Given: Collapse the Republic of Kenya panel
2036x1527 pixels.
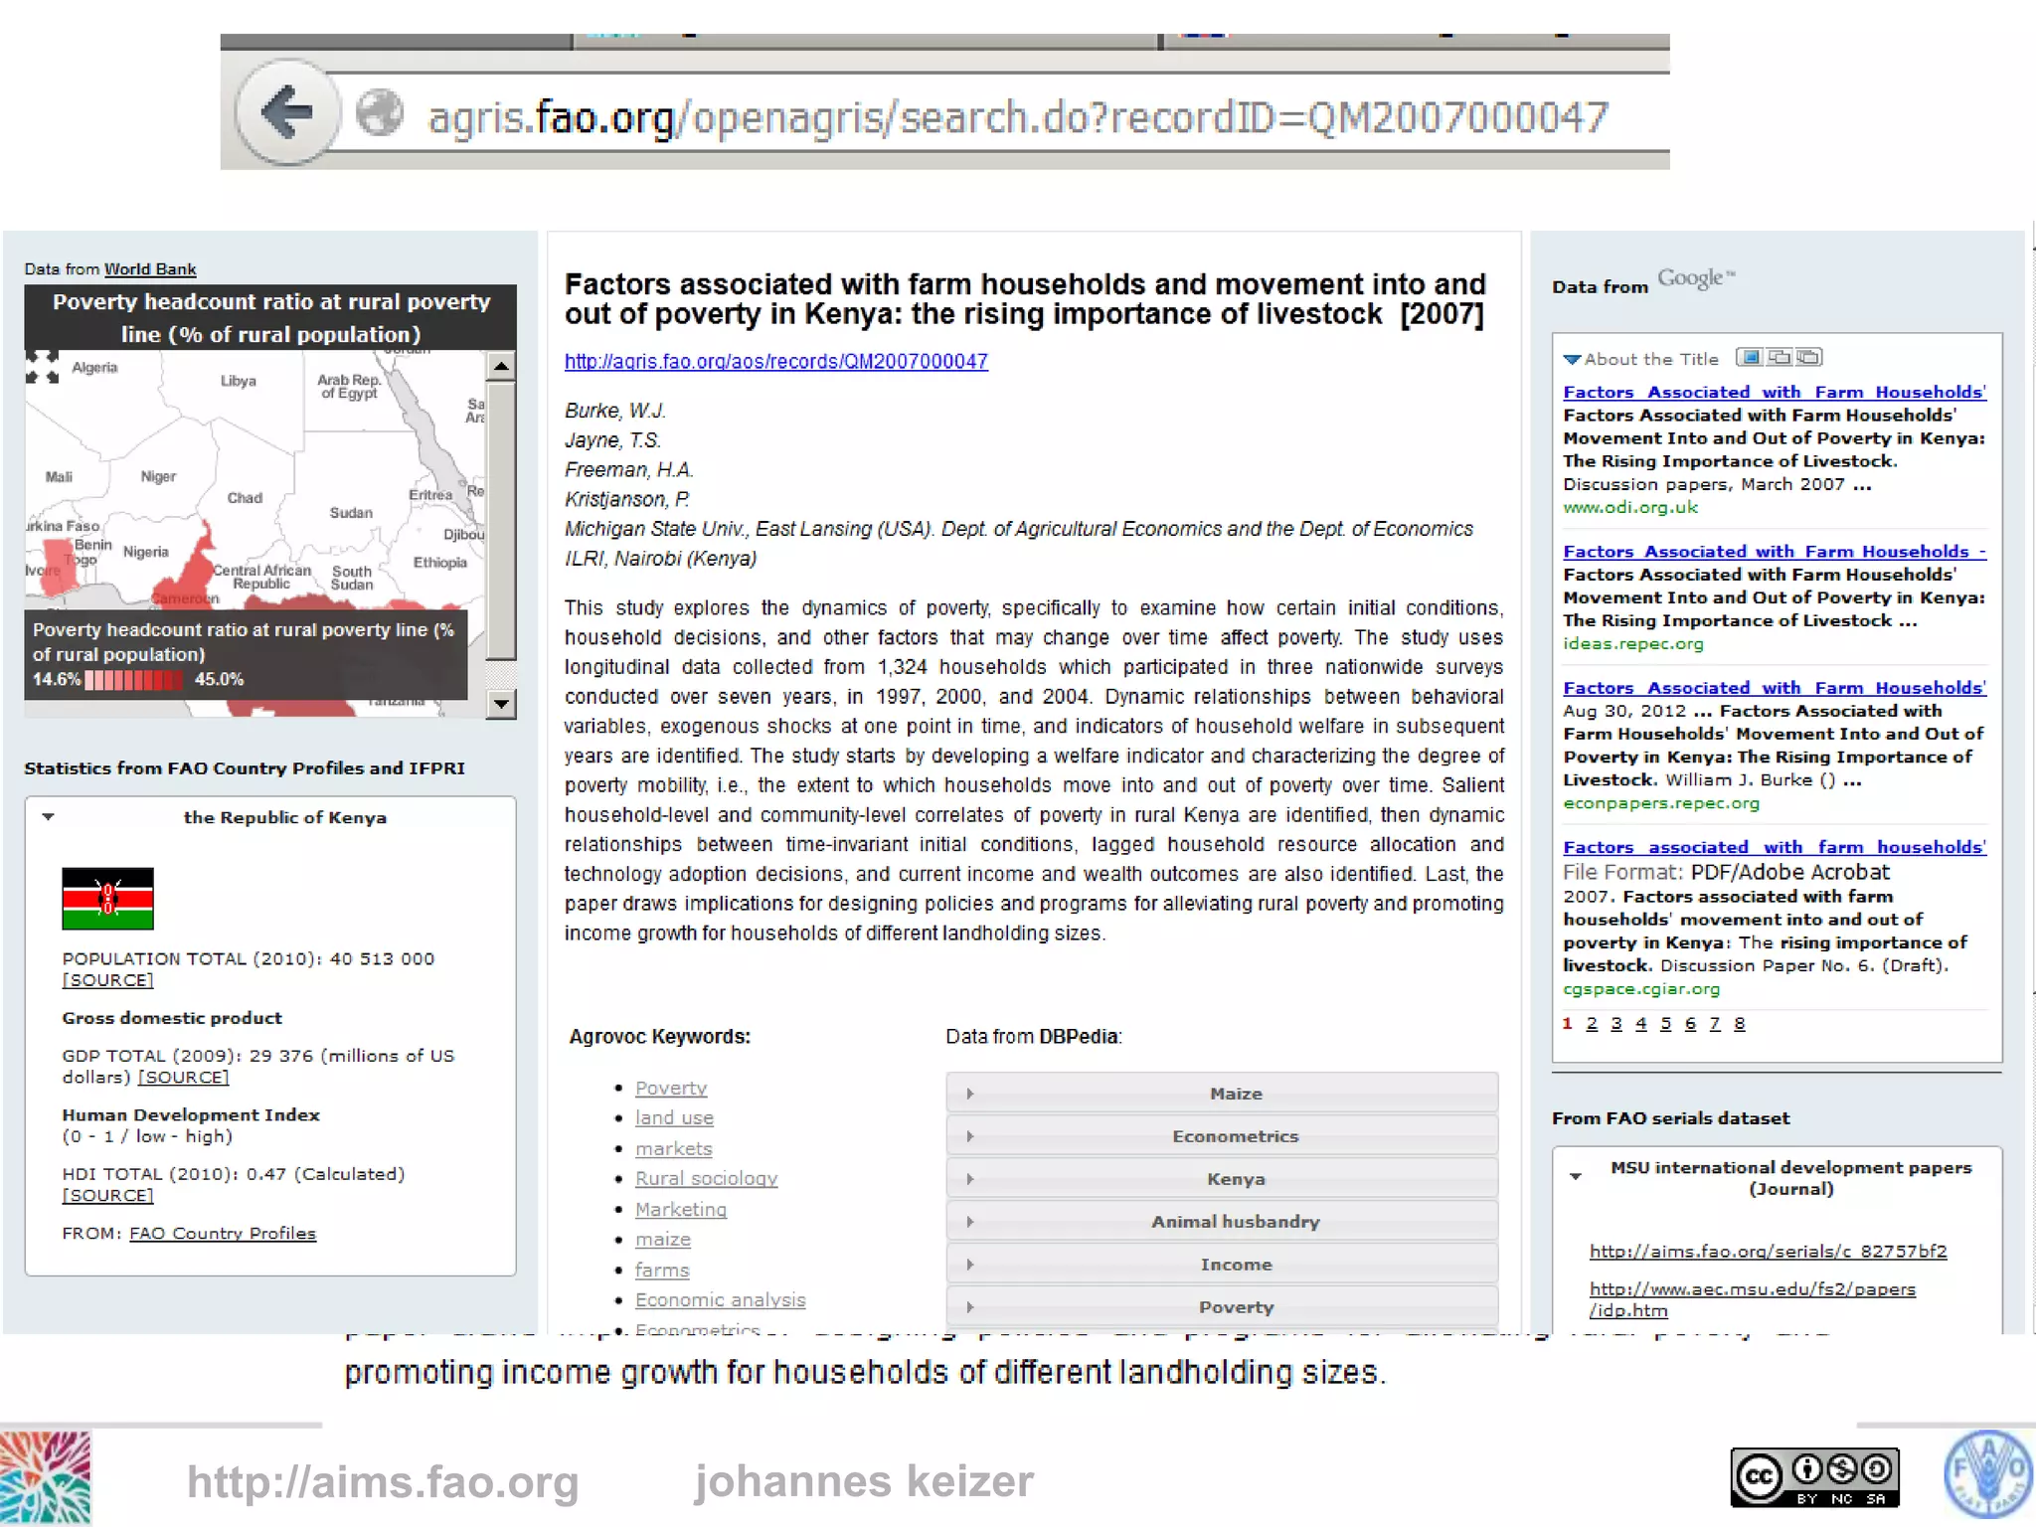Looking at the screenshot, I should tap(48, 817).
